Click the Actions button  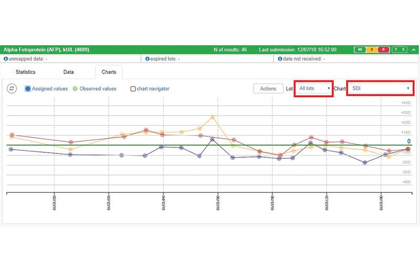coord(268,89)
